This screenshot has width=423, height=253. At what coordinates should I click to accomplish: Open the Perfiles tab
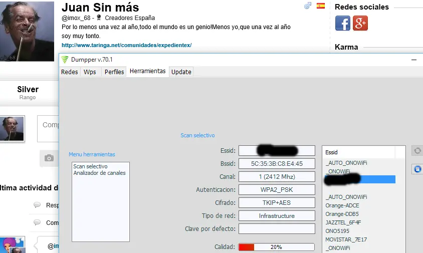pos(114,72)
